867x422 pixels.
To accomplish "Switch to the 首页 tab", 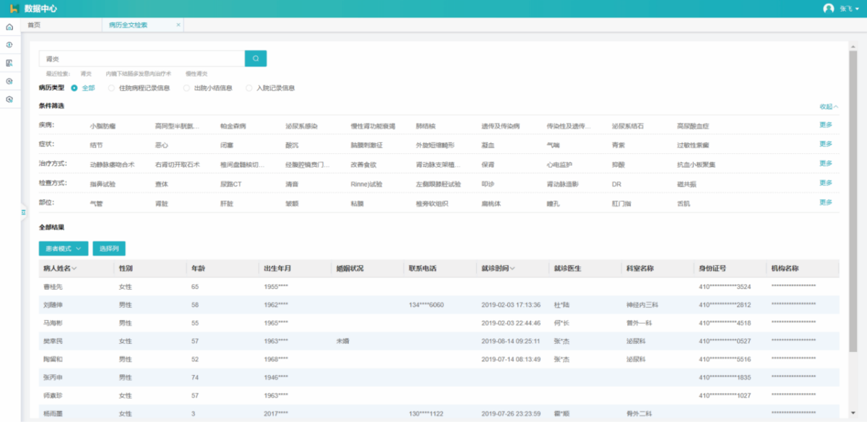I will [34, 25].
